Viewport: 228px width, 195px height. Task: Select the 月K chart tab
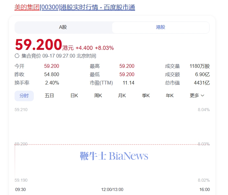tap(122, 96)
